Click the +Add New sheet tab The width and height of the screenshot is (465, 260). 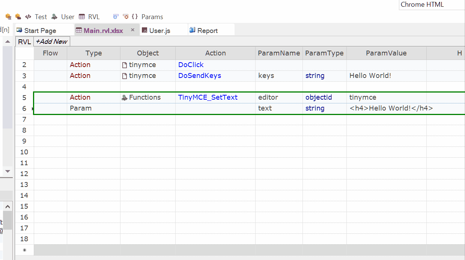pyautogui.click(x=51, y=42)
